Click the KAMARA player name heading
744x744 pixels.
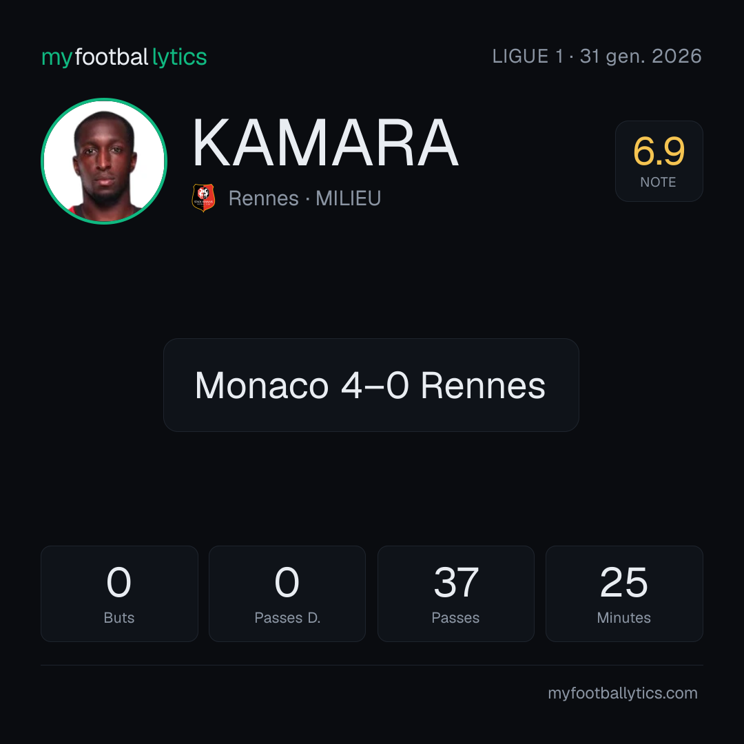click(325, 143)
